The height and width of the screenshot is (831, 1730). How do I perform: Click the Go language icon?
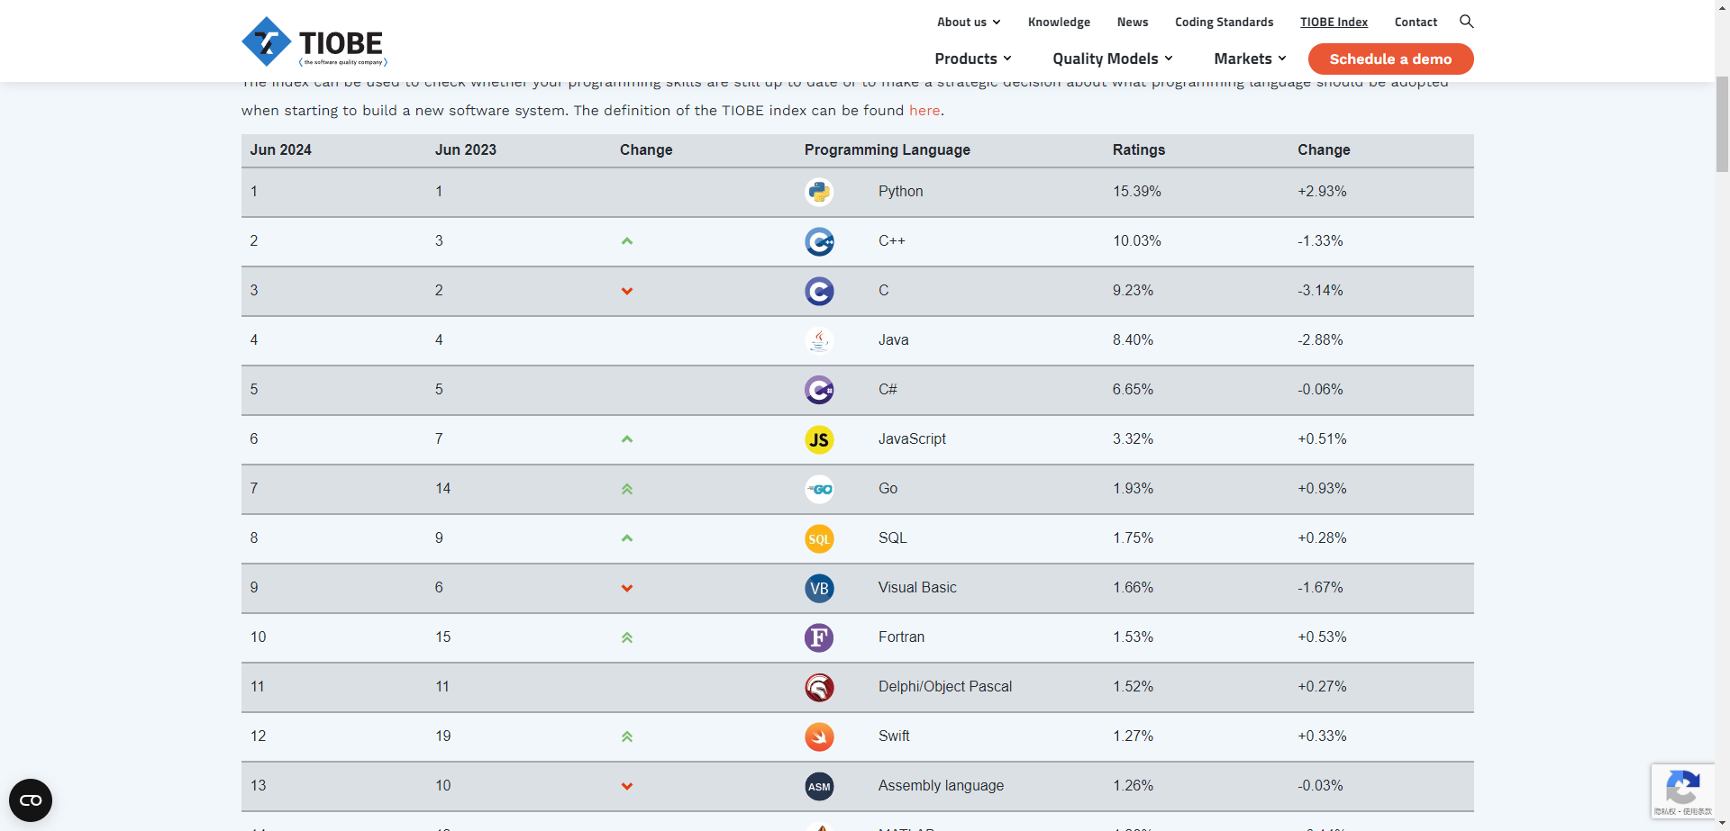click(818, 489)
